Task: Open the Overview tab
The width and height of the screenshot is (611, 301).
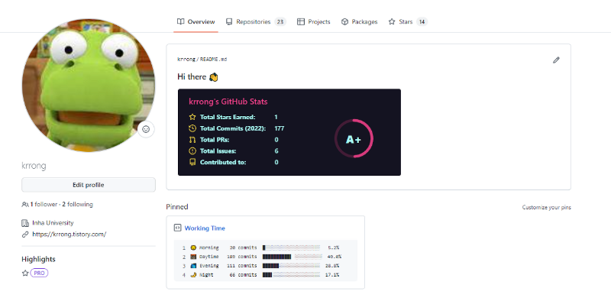Action: (x=196, y=22)
